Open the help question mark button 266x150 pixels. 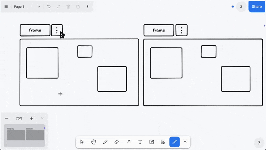(x=259, y=143)
